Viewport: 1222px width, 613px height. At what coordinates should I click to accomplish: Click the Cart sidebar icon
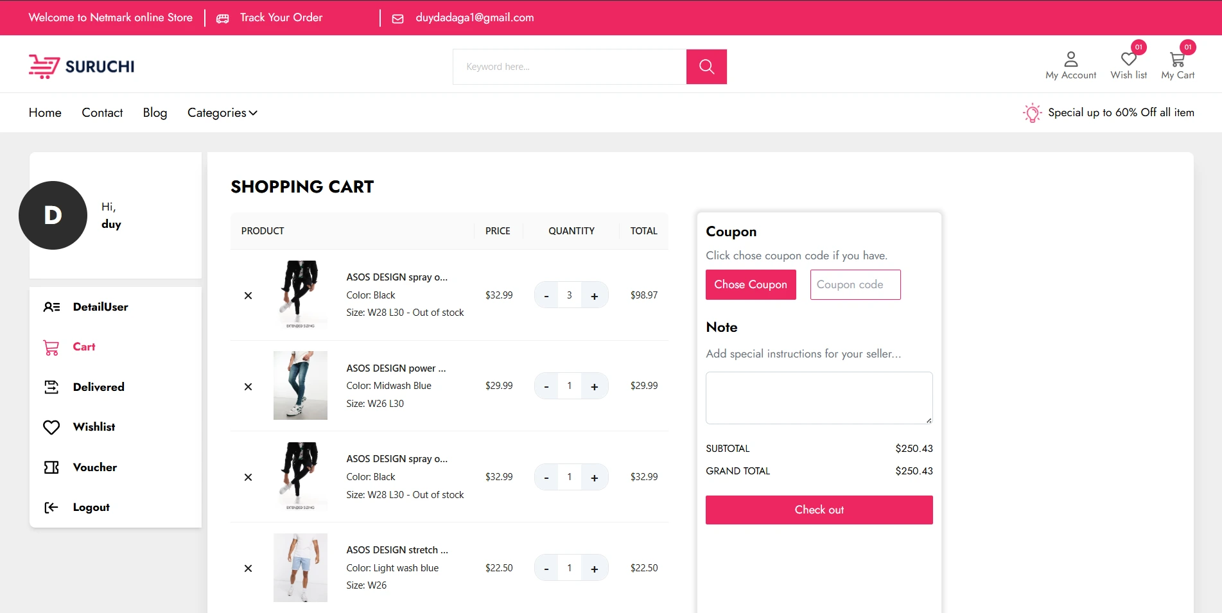tap(51, 347)
